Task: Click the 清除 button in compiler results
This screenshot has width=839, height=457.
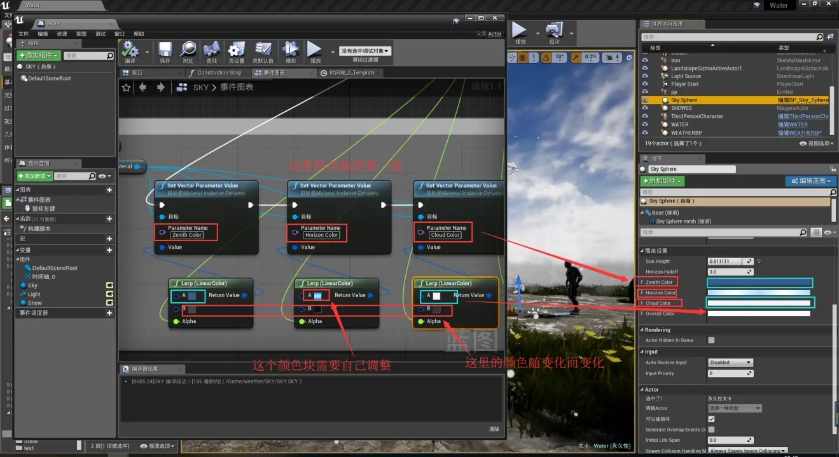Action: 494,429
